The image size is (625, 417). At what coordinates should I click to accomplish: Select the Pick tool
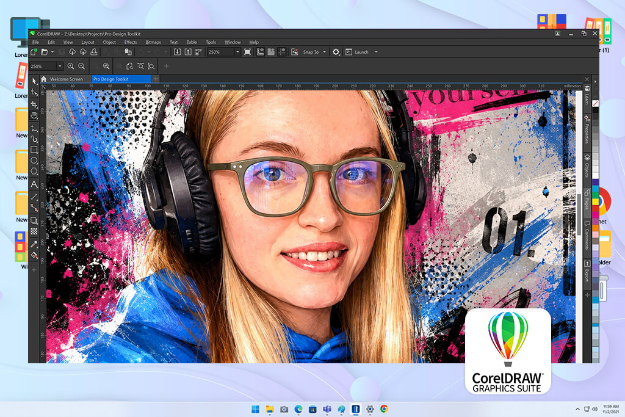coord(34,81)
